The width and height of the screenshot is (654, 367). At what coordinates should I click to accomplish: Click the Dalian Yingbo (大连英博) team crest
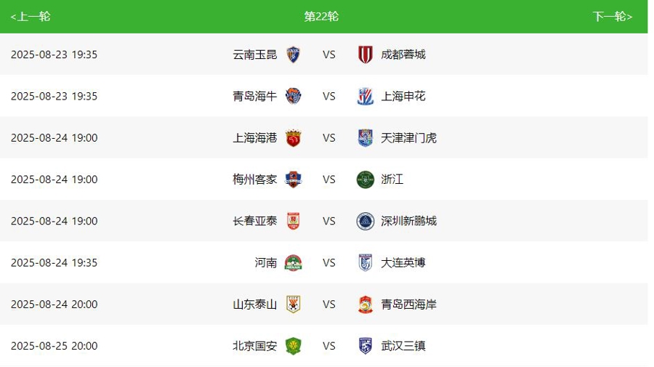[366, 263]
